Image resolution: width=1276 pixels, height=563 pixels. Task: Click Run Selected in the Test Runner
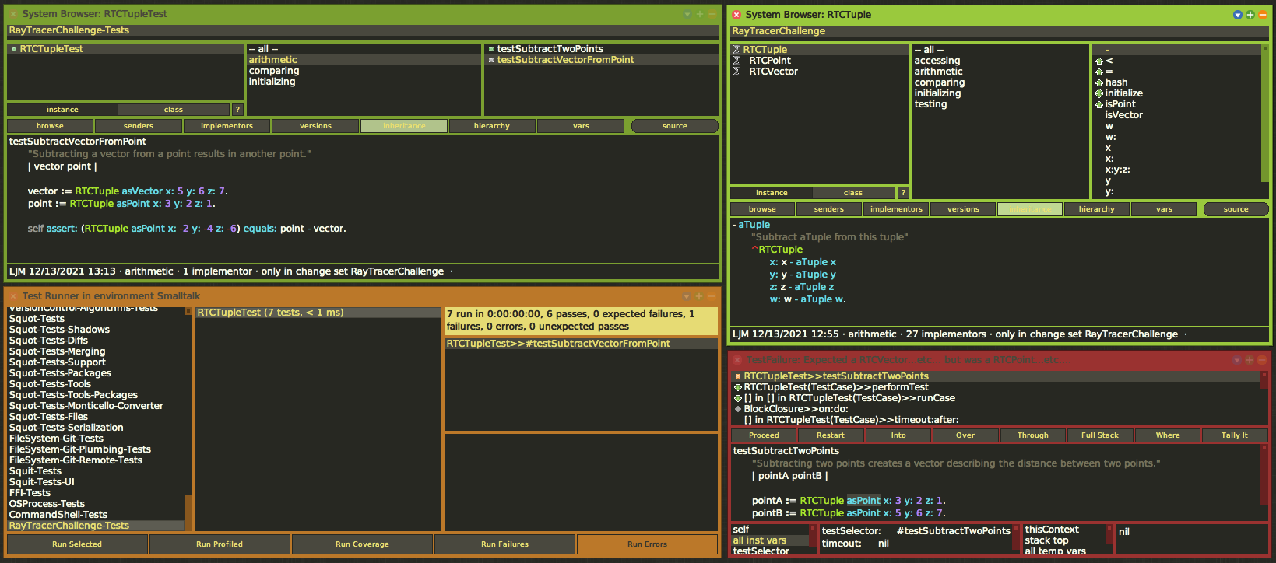point(77,544)
